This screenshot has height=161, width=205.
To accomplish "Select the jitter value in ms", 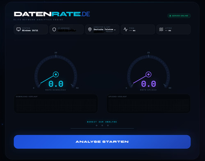I will [168, 31].
